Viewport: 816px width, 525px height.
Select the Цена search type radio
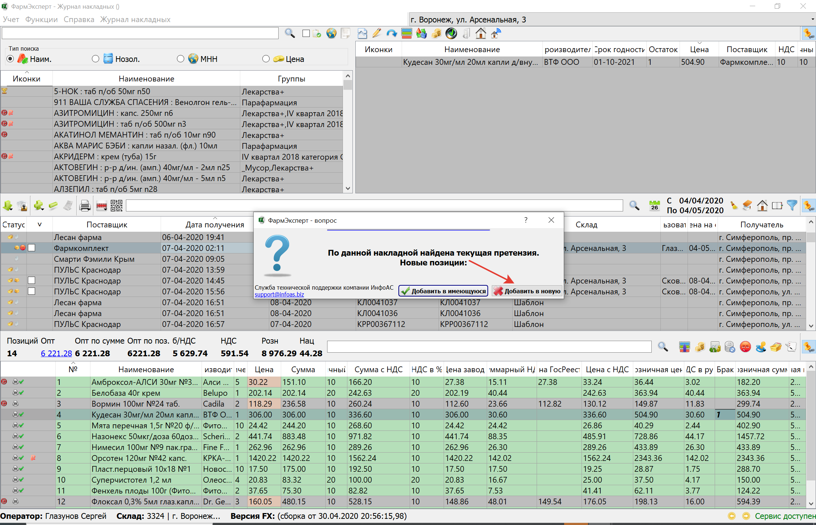[x=266, y=59]
